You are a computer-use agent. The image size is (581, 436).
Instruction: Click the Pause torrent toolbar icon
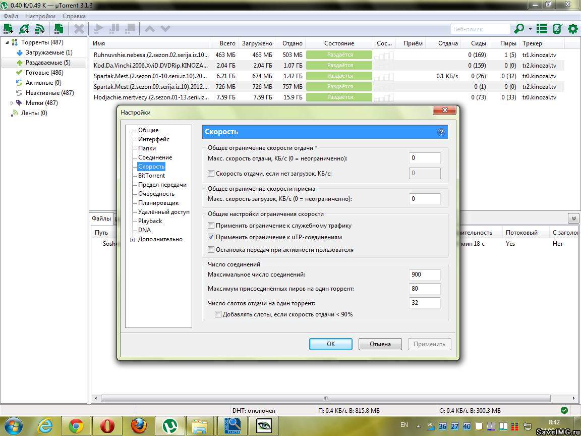[114, 29]
